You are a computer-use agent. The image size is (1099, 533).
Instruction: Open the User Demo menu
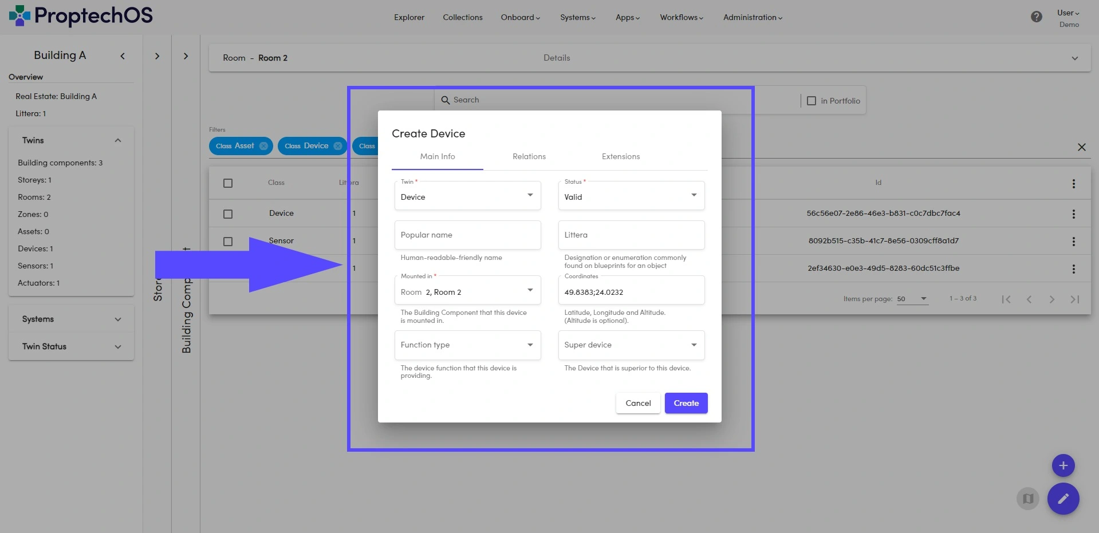(1068, 18)
